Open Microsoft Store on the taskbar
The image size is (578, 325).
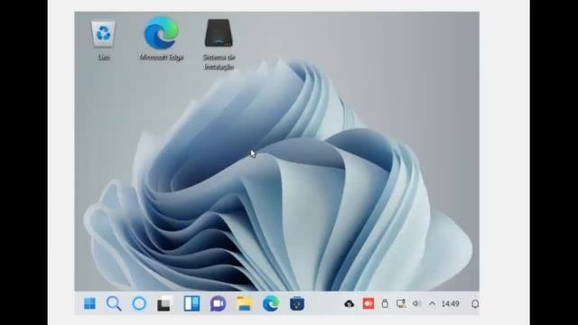[297, 304]
